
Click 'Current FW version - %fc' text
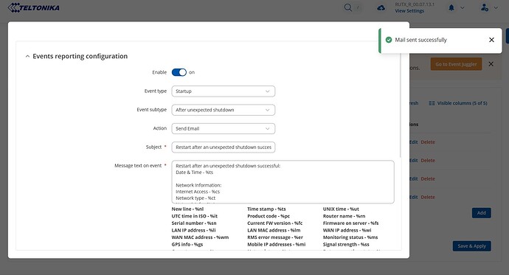(275, 223)
